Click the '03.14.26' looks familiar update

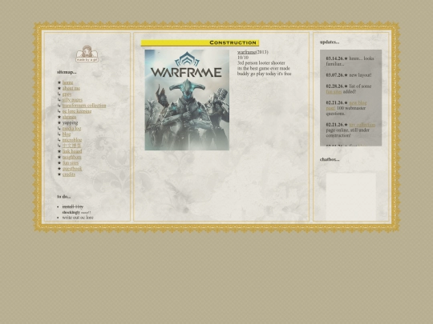tap(350, 61)
